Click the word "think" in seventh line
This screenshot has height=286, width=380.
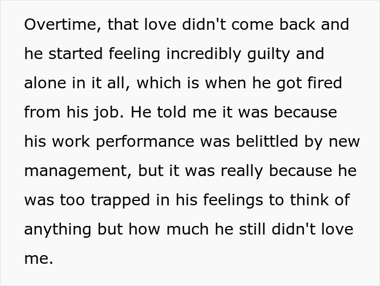pos(309,200)
